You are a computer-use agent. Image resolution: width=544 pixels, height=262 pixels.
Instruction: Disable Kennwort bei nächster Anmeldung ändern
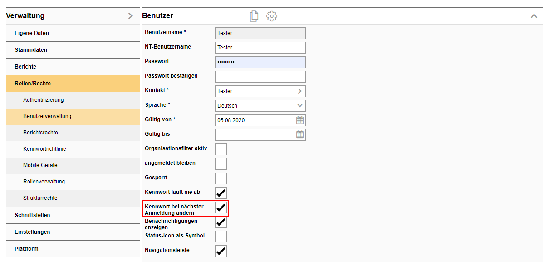coord(221,208)
